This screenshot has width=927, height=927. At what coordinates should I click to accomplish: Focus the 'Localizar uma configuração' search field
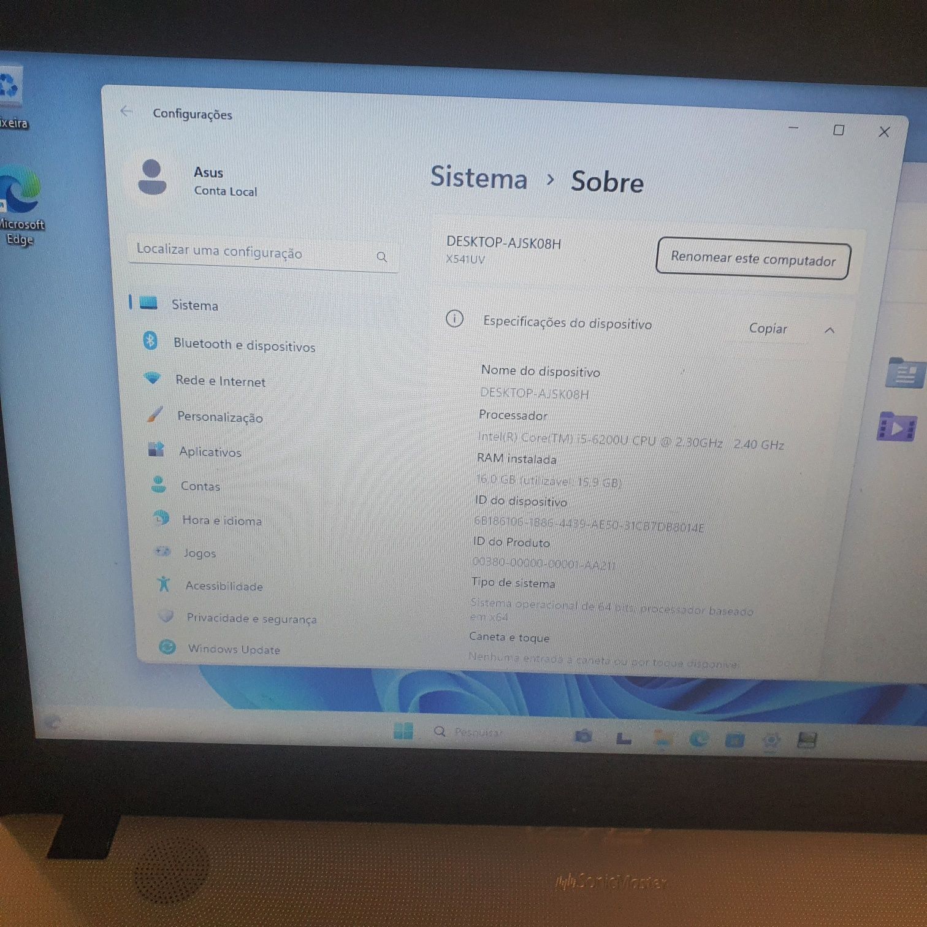point(264,253)
